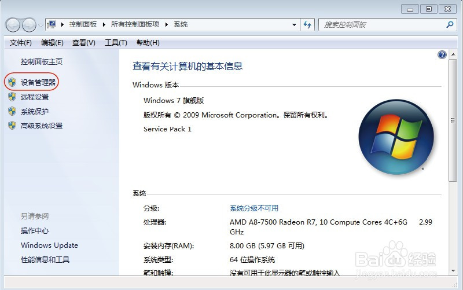Click the magnifier search icon
The width and height of the screenshot is (463, 290).
tap(450, 24)
